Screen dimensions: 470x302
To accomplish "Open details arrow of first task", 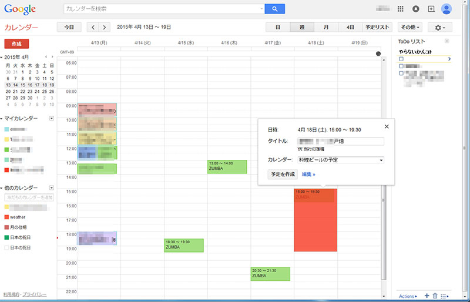I will 449,59.
